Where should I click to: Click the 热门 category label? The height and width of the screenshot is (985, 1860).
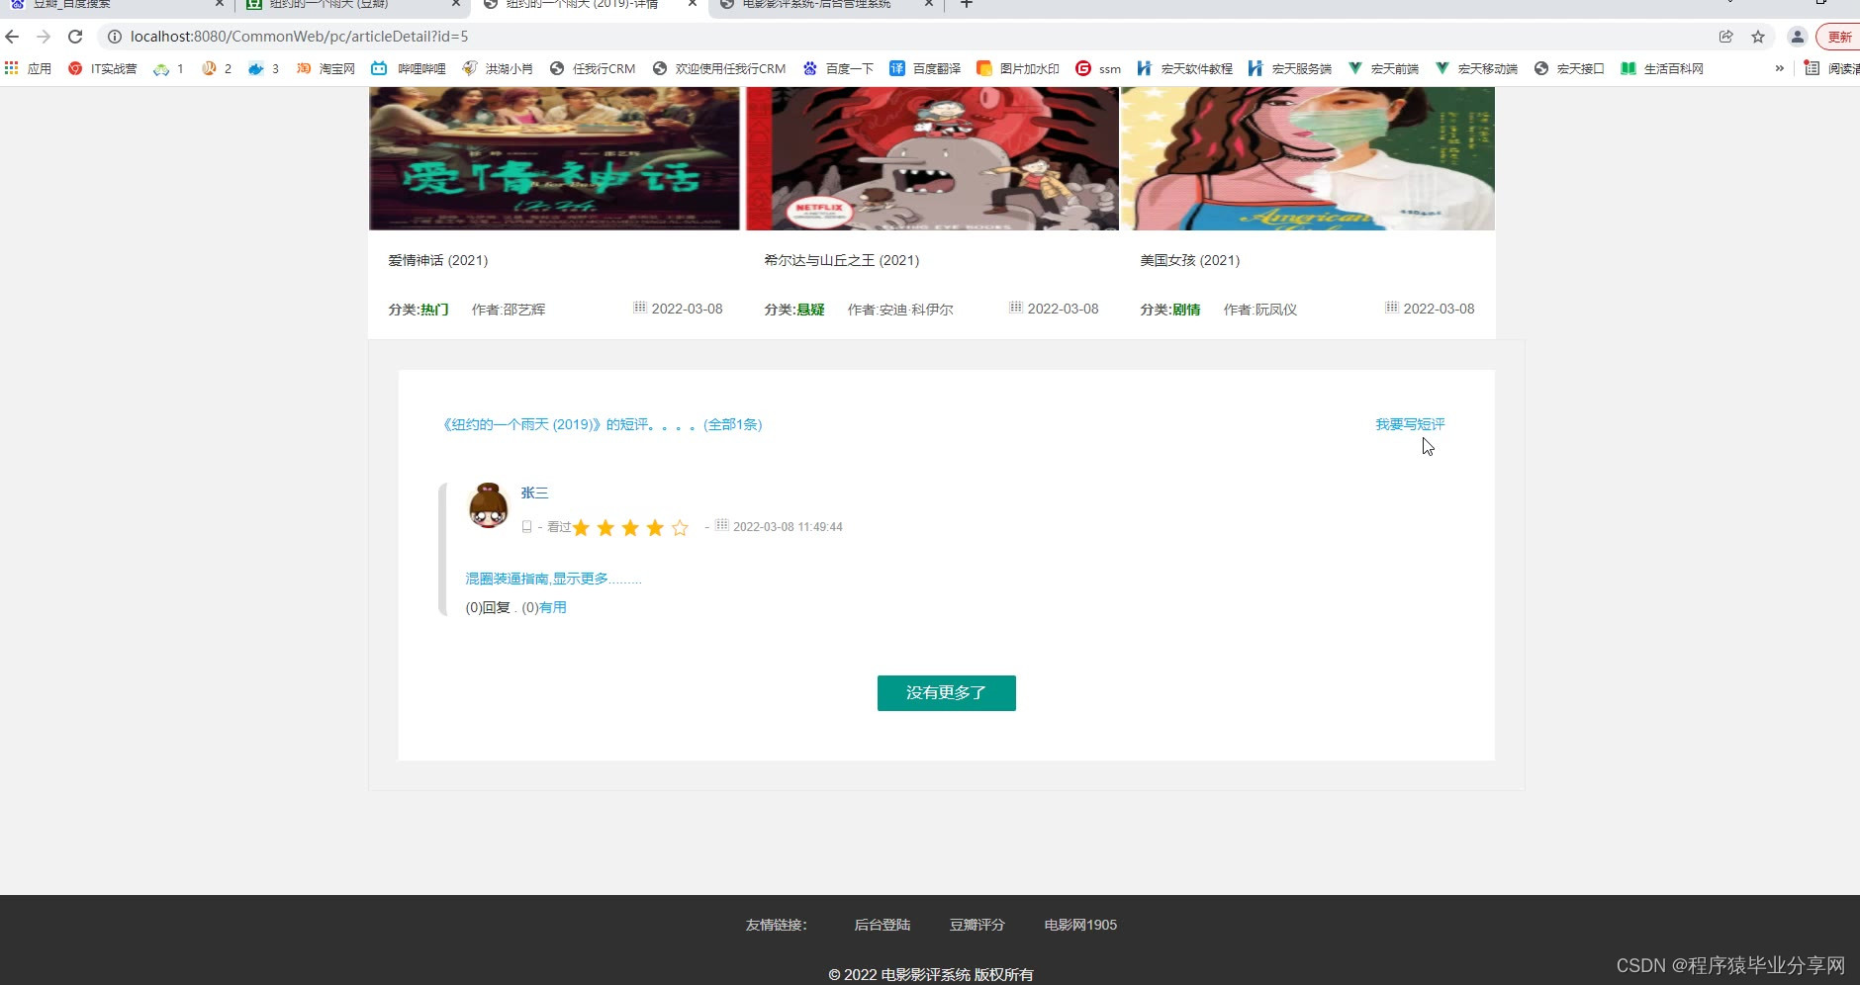tap(434, 310)
